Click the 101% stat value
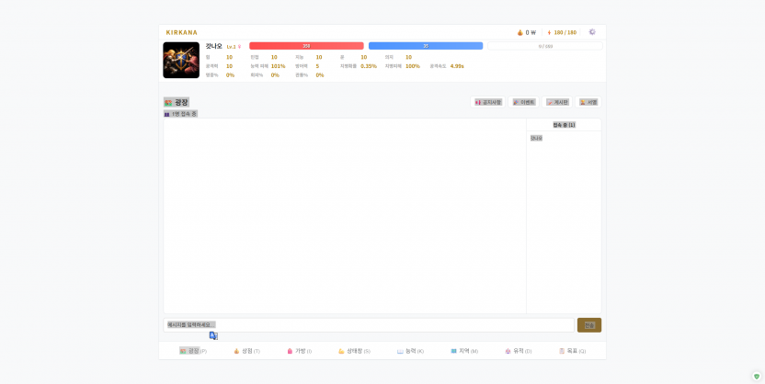Viewport: 765px width, 384px height. 278,66
